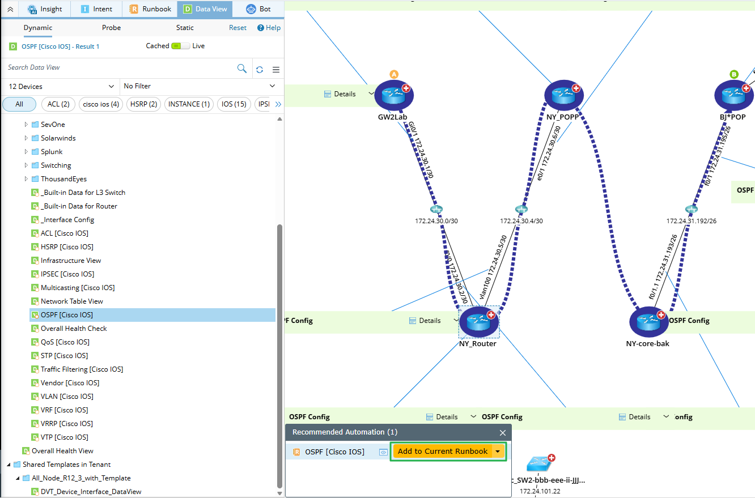This screenshot has width=755, height=498.
Task: Click the subnet node 172.24.31.192/26
Action: pyautogui.click(x=691, y=209)
